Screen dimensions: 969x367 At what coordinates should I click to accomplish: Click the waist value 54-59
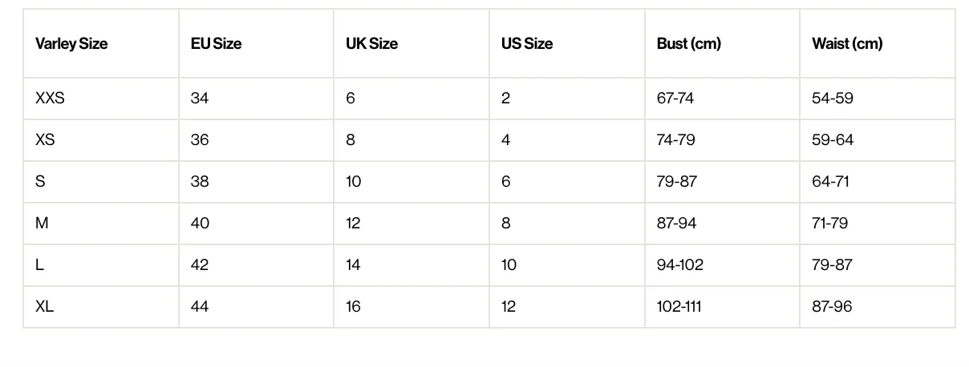878,99
